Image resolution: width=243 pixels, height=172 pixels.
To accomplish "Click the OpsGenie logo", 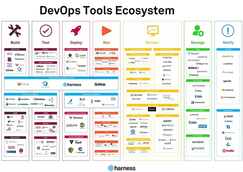I will [228, 90].
